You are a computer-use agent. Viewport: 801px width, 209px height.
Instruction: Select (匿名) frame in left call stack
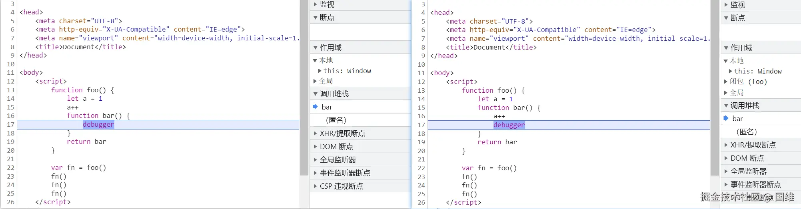(x=360, y=120)
